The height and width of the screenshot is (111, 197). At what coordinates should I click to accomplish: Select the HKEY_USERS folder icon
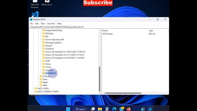(36, 88)
